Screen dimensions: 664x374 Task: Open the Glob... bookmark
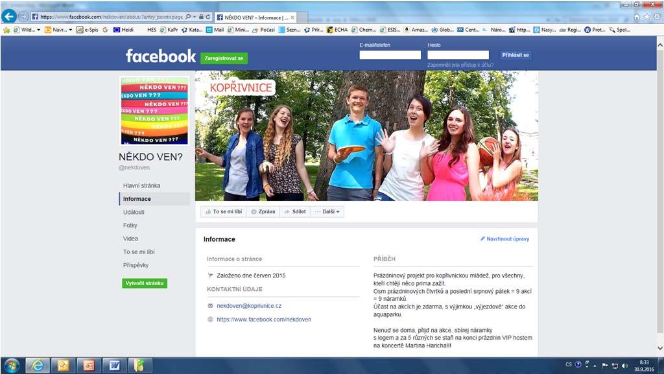[x=442, y=30]
